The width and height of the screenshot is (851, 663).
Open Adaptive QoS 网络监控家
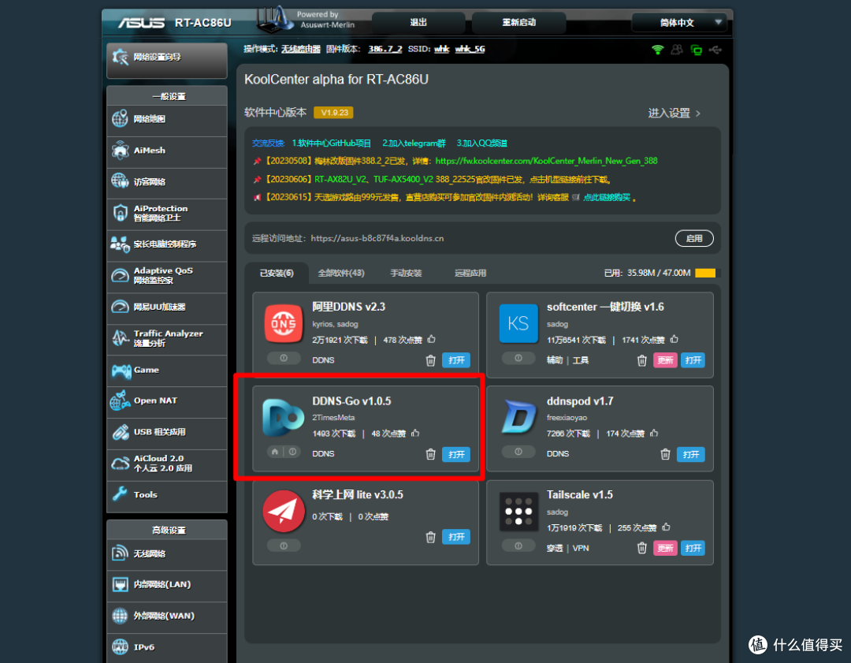(166, 276)
